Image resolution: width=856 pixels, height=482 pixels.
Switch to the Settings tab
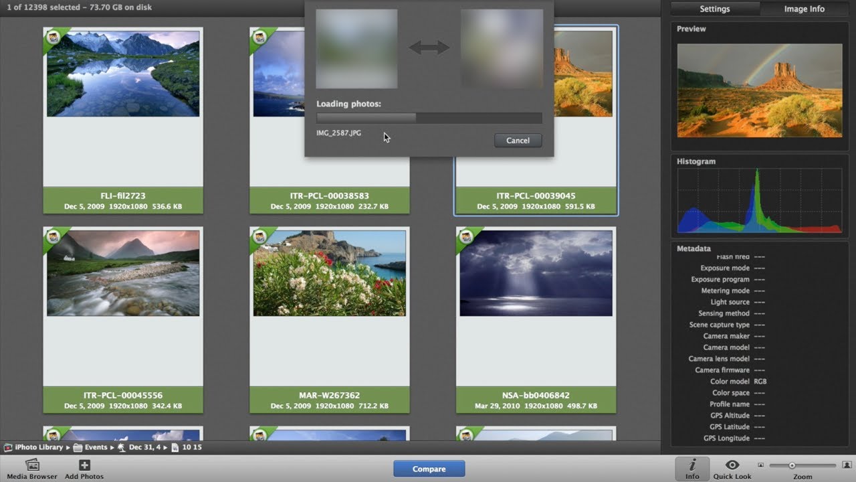point(715,9)
